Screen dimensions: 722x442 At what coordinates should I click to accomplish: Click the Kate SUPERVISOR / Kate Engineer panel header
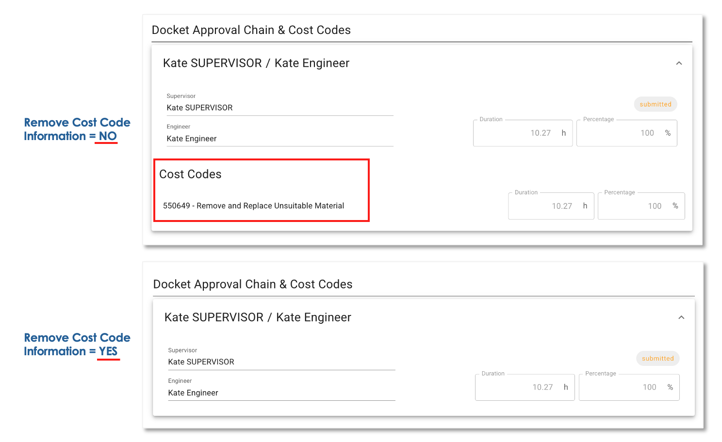[255, 63]
